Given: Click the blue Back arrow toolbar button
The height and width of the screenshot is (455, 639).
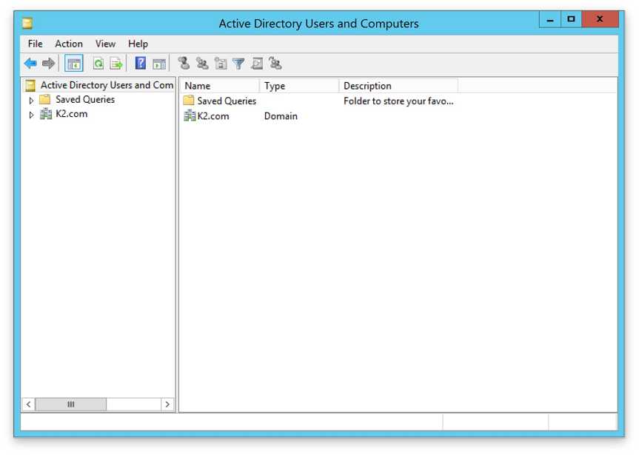Looking at the screenshot, I should click(x=30, y=64).
